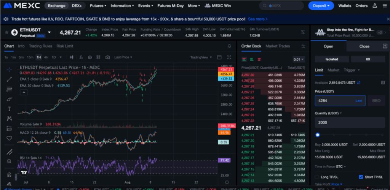Image resolution: width=390 pixels, height=190 pixels.
Task: Select the chart patterns tool
Action: 9,119
